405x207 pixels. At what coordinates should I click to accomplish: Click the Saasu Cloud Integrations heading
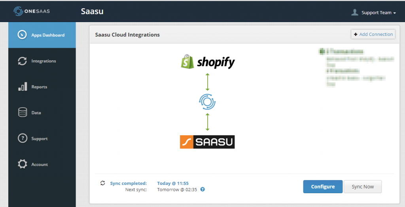tap(127, 35)
